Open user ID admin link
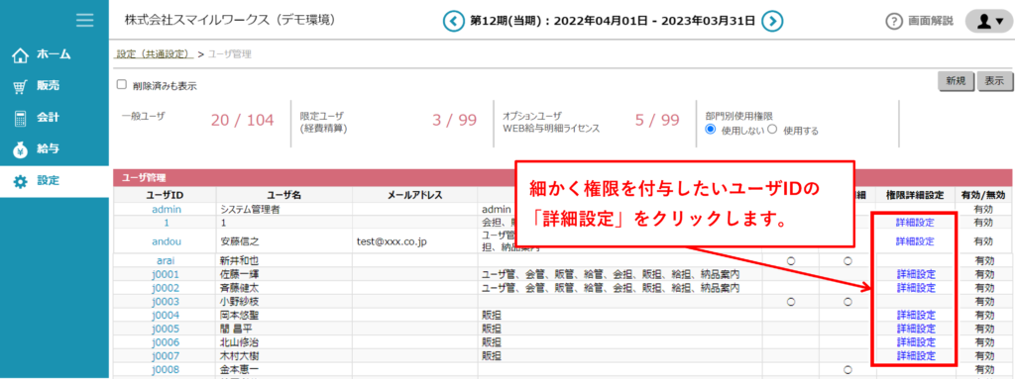This screenshot has width=1015, height=379. [167, 209]
